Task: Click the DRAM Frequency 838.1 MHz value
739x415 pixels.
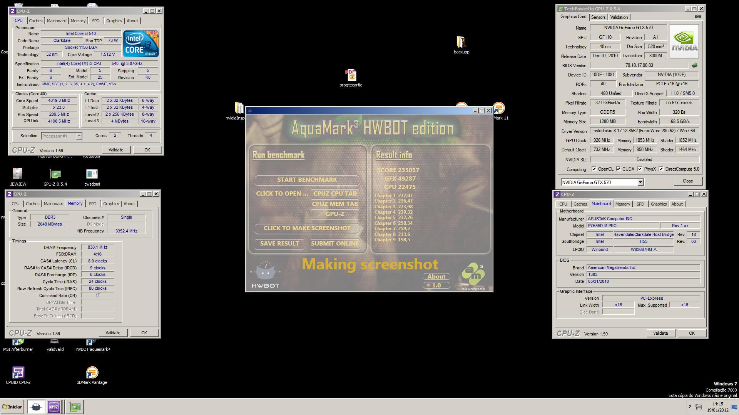Action: [x=97, y=247]
